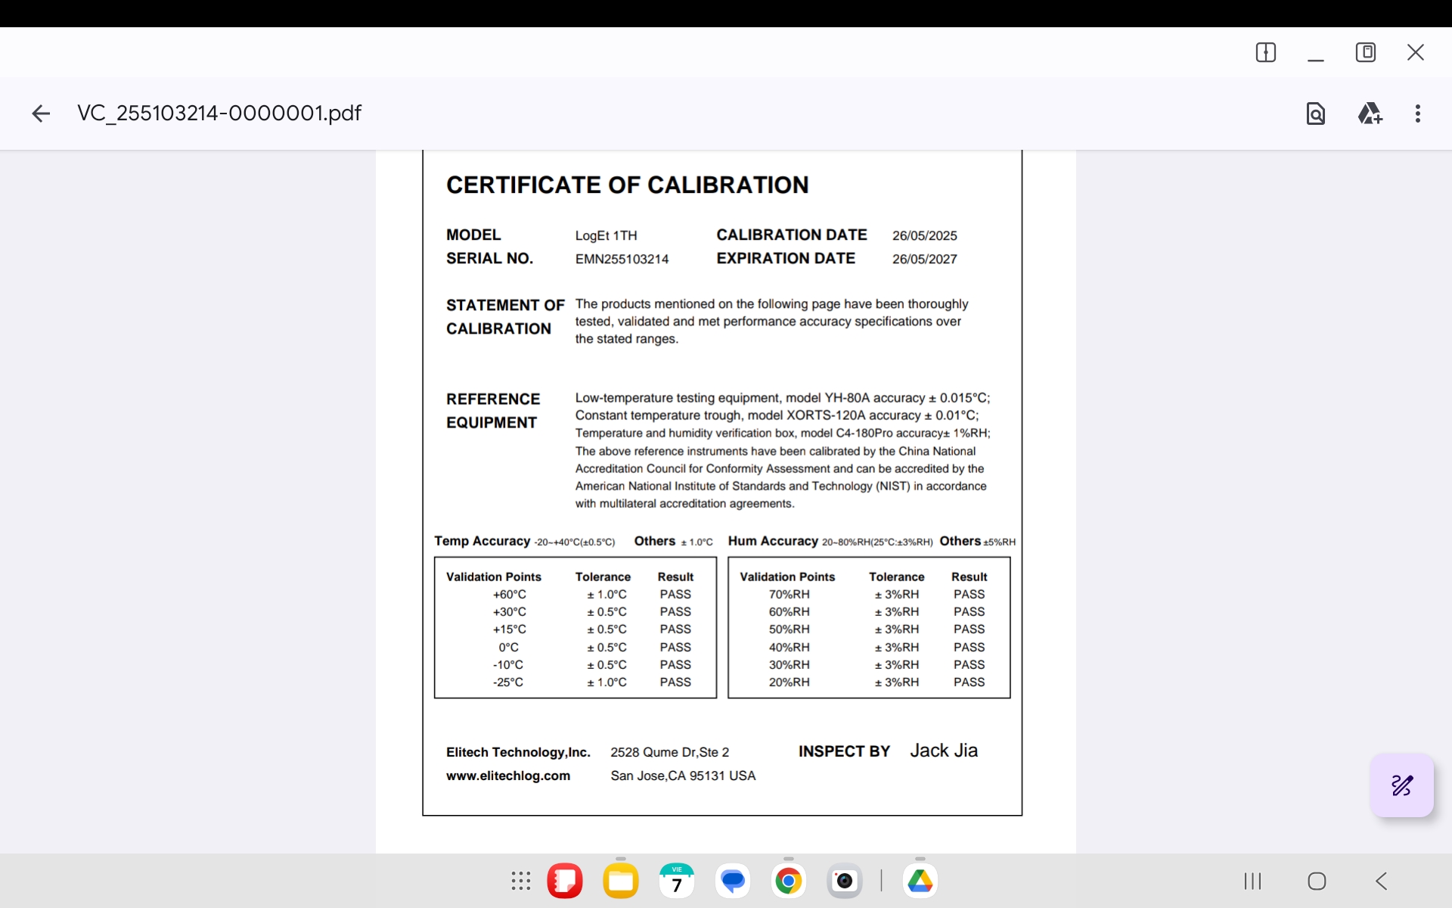Screen dimensions: 1452x908
Task: Open the Camera app in taskbar
Action: click(845, 881)
